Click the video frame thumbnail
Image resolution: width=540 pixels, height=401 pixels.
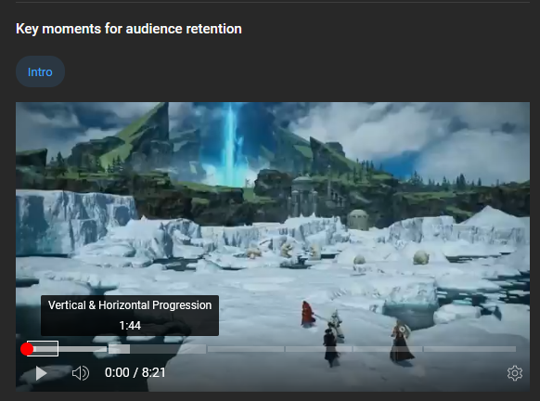(273, 246)
